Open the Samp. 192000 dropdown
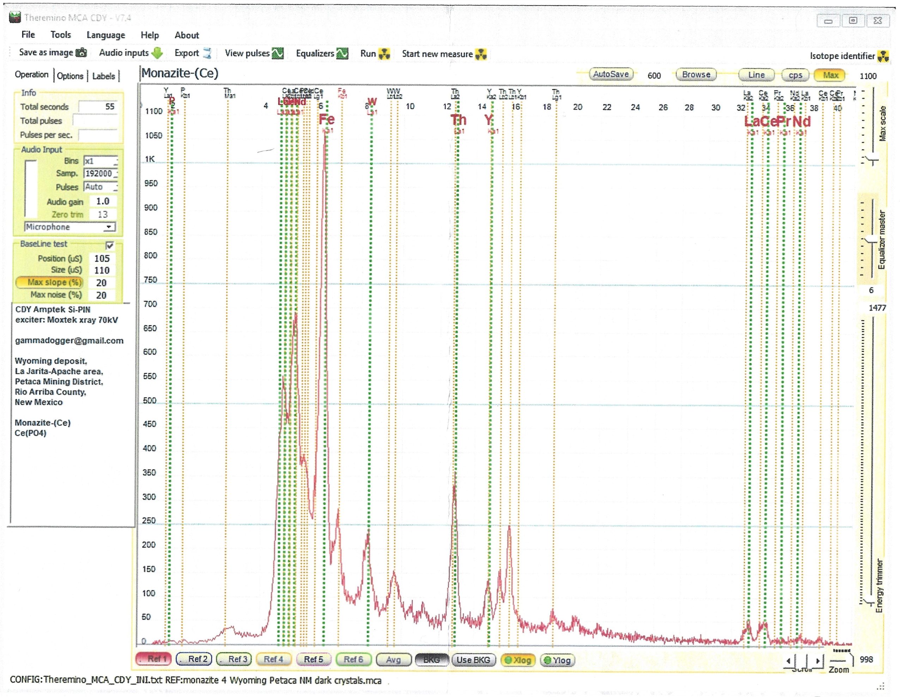Screen dimensions: 903x697 tap(101, 174)
